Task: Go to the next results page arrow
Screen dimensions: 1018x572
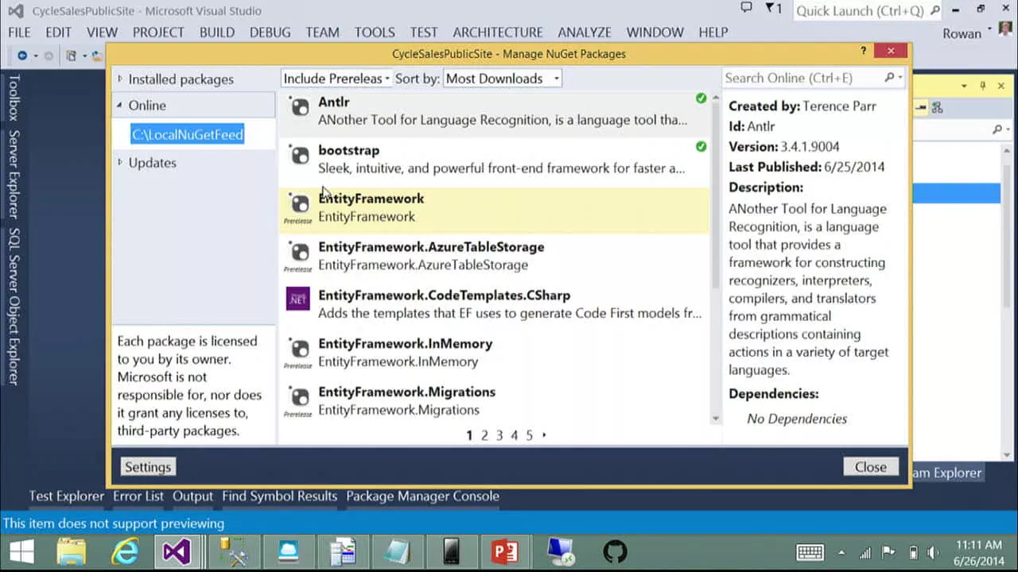Action: coord(544,435)
